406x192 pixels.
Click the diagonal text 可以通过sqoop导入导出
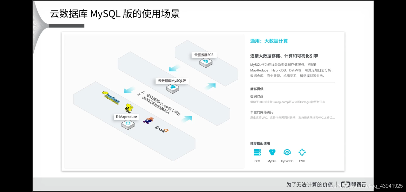[x=164, y=104]
